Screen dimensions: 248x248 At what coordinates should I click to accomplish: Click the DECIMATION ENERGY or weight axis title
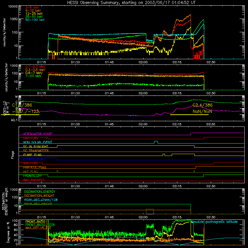[x=5, y=201]
